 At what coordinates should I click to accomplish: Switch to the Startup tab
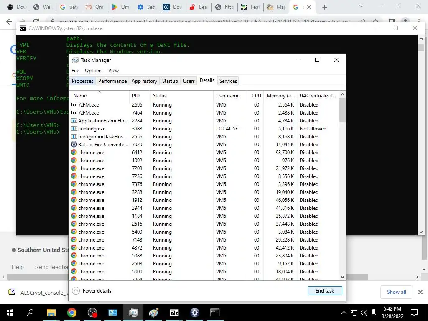pos(170,81)
